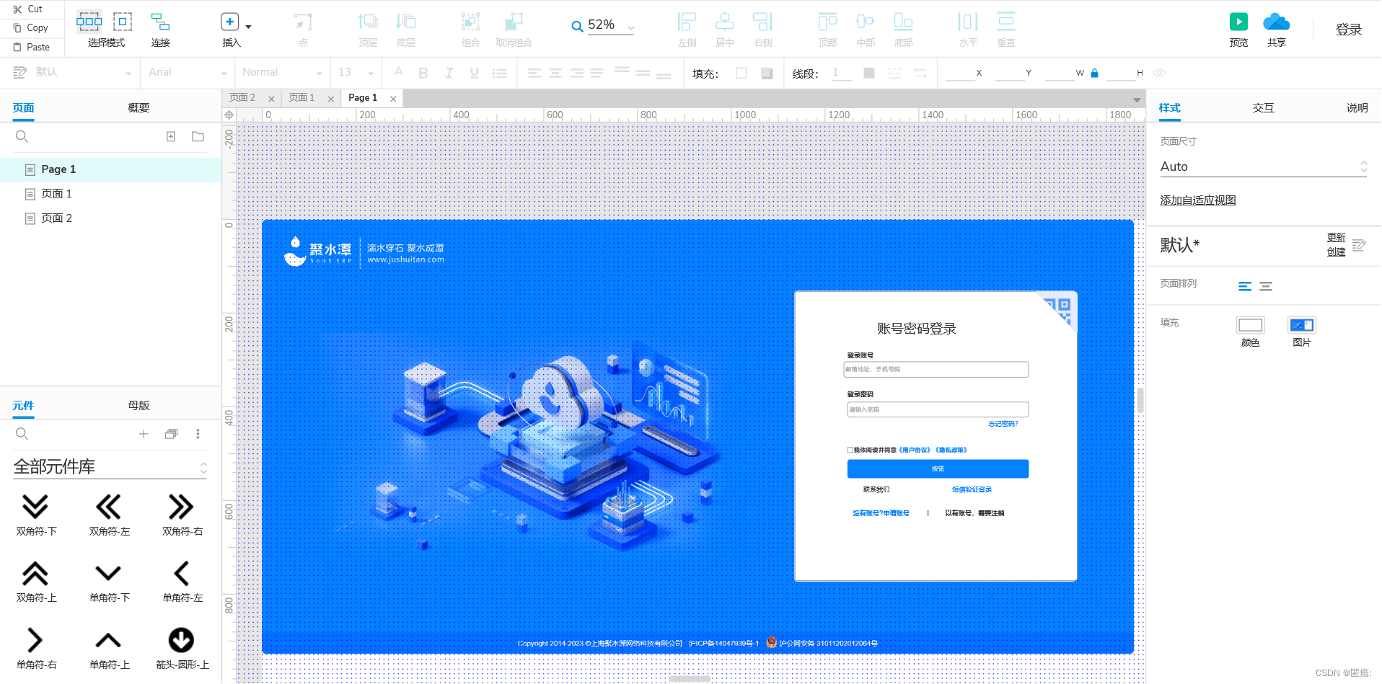1382x684 pixels.
Task: Select the 双角符-下 widget
Action: (36, 515)
